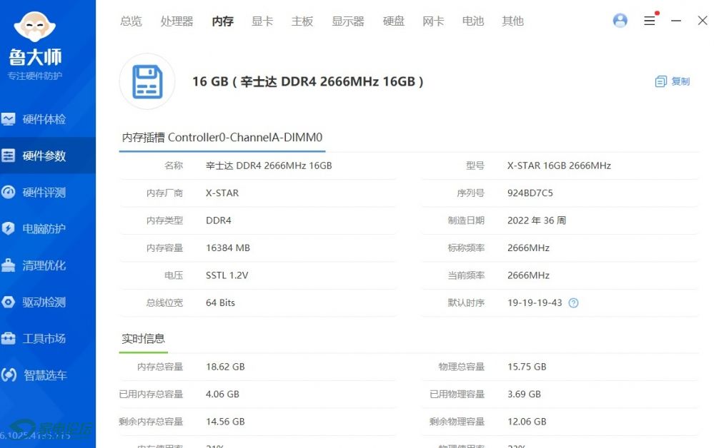
Task: Switch to the 显示器 tab
Action: 348,21
